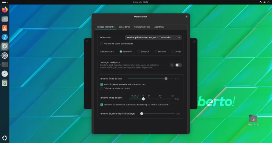Open the Exibir o dock monitor dropdown
272x143 pixels.
point(153,38)
